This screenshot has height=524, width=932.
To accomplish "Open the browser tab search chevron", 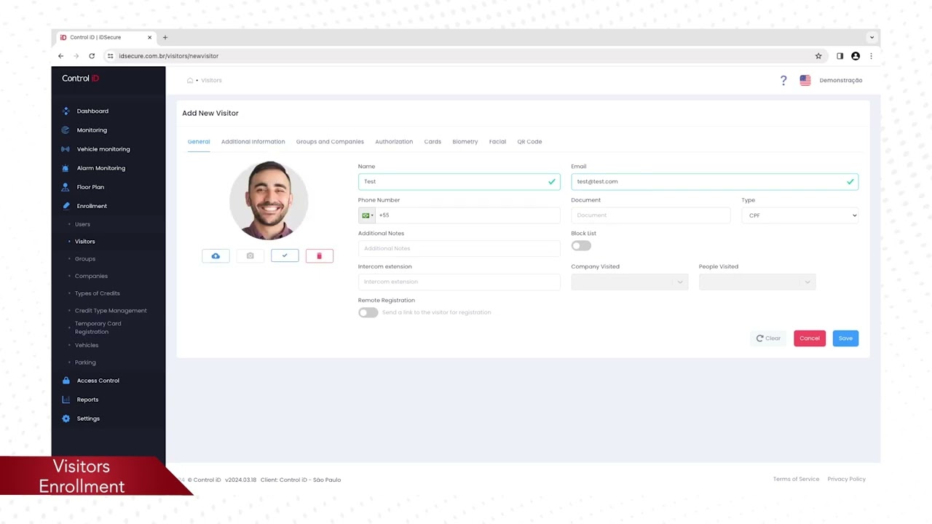I will [x=872, y=37].
